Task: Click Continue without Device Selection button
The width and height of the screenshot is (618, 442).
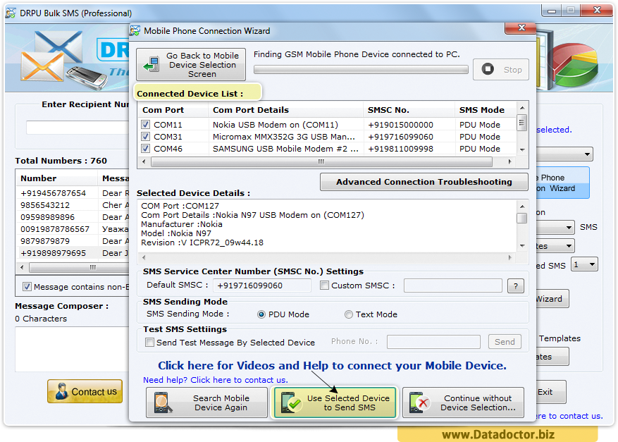Action: pos(463,403)
